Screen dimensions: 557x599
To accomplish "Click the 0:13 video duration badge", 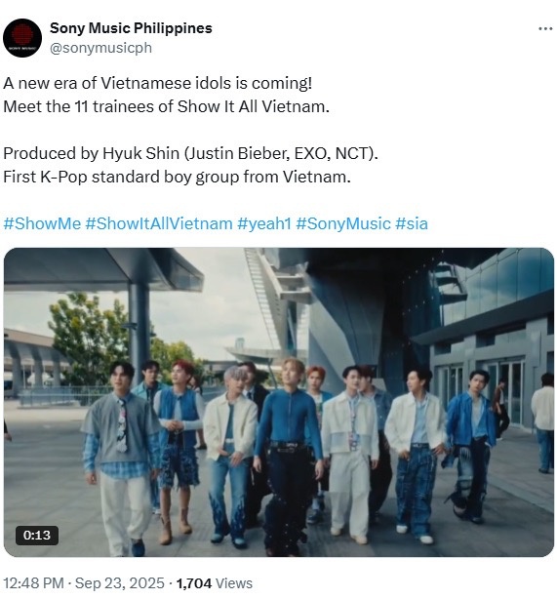I will (37, 535).
